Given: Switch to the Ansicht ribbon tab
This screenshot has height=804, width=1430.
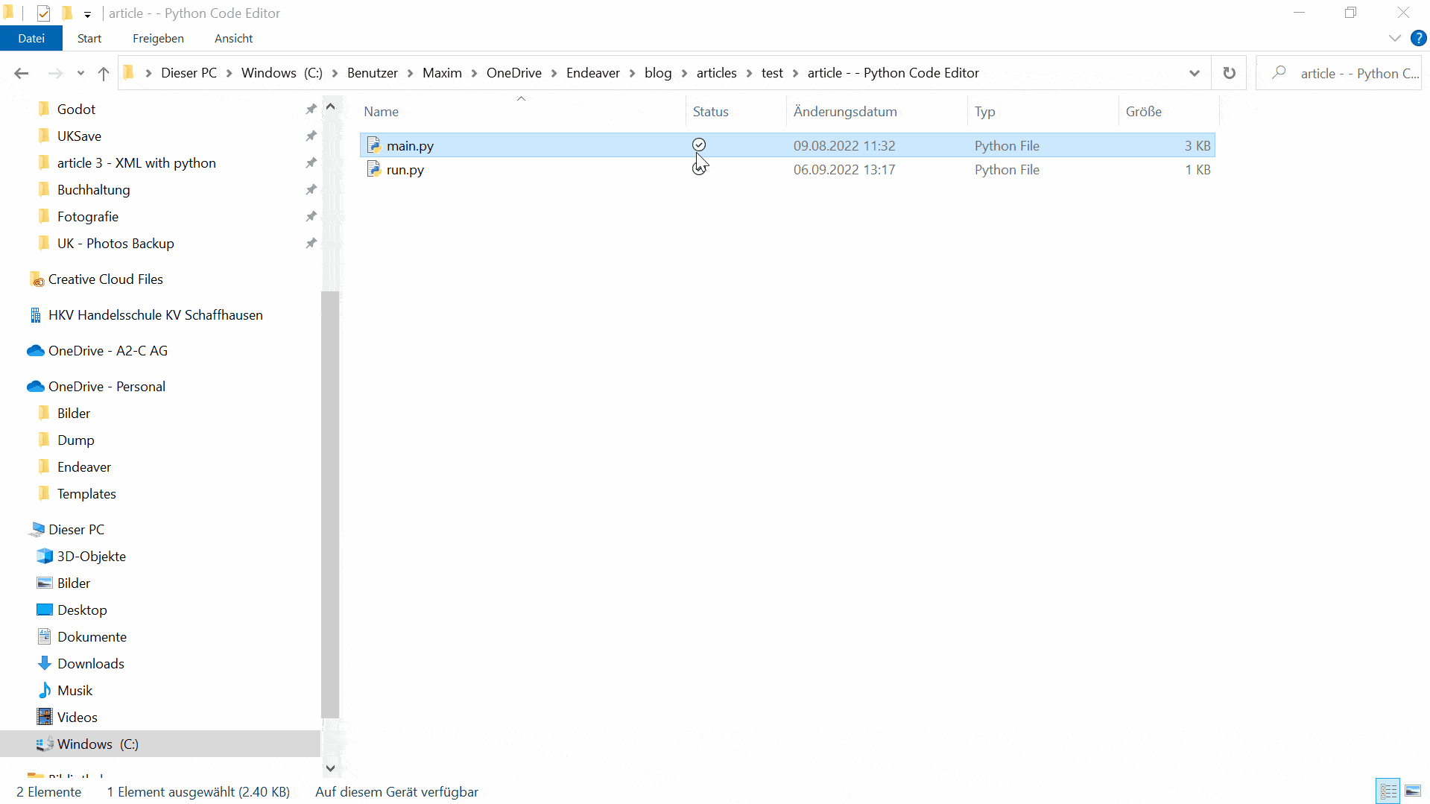Looking at the screenshot, I should pyautogui.click(x=233, y=38).
